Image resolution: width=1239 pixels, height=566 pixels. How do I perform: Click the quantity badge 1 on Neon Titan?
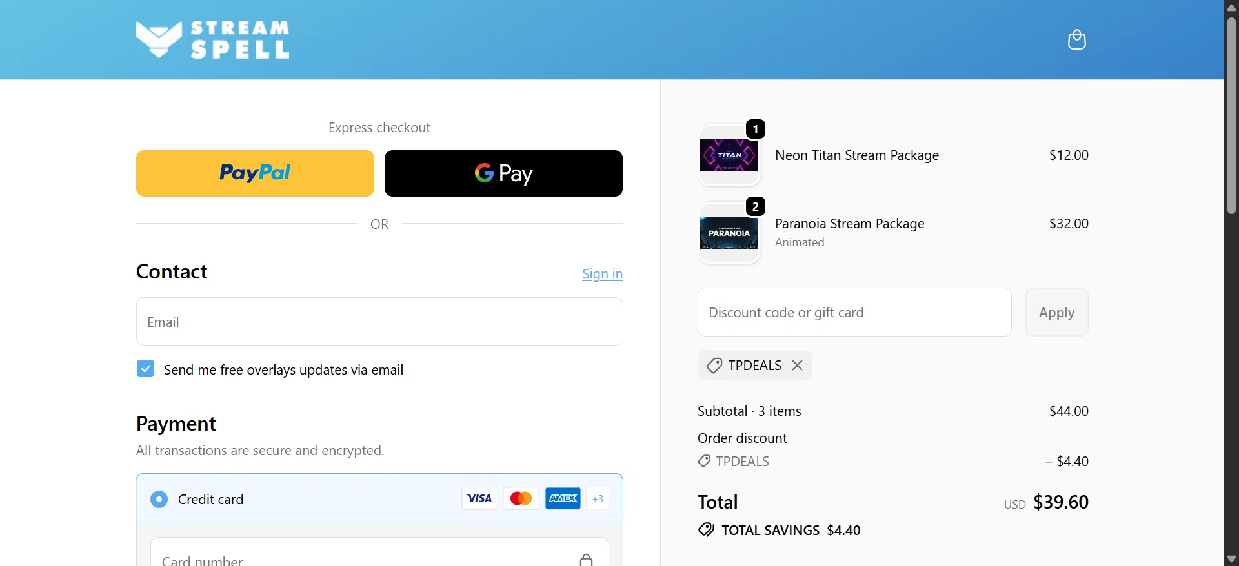[756, 129]
